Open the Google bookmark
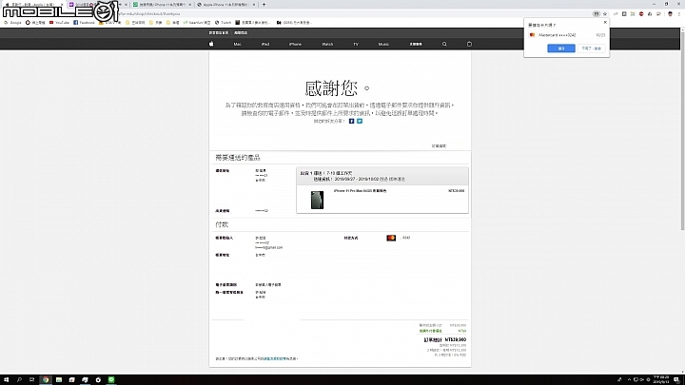This screenshot has height=385, width=685. [x=12, y=22]
